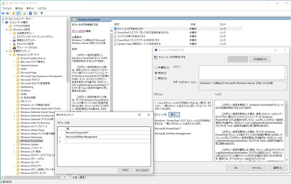
Task: Select the 未構成(C) radio button
Action: point(156,68)
